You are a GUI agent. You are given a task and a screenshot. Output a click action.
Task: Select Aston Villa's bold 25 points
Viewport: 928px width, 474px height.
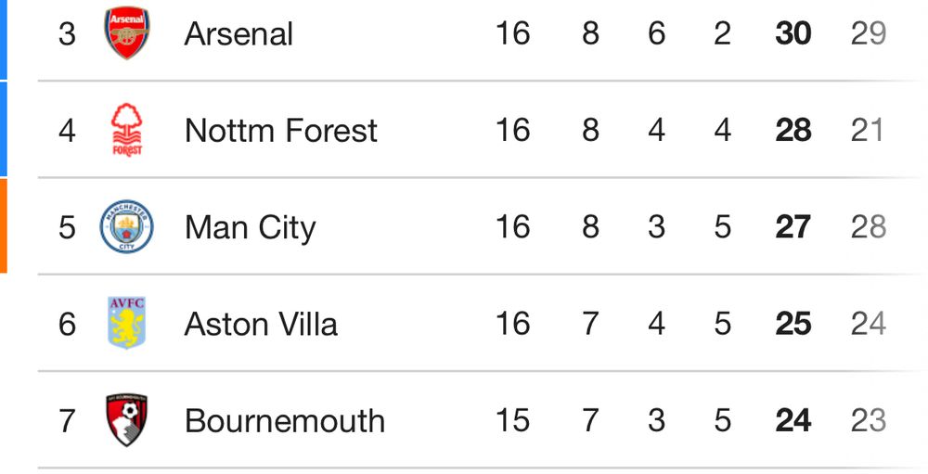tap(793, 325)
